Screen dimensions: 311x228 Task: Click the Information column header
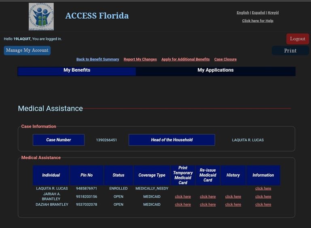click(x=263, y=175)
